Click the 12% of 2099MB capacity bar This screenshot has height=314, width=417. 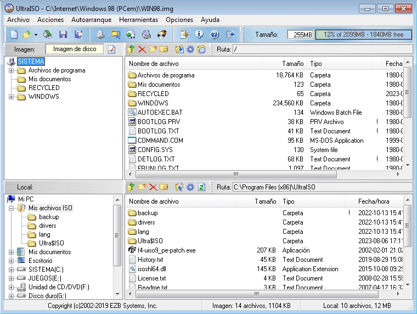364,35
